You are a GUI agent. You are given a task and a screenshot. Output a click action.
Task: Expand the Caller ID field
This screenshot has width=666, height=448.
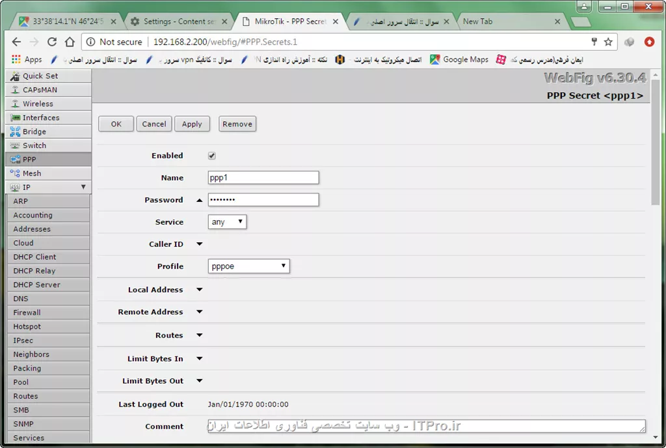pos(199,244)
